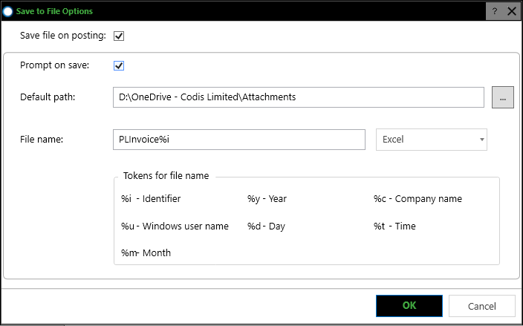Focus the File name input field
This screenshot has height=326, width=523.
pos(238,140)
